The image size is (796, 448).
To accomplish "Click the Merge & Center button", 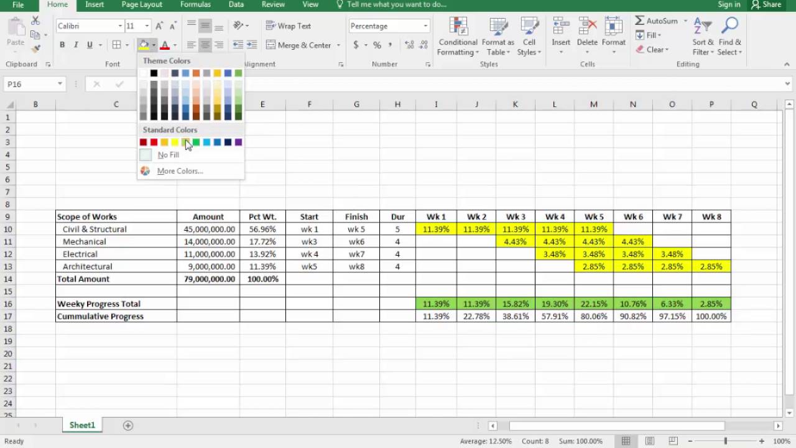I will (299, 45).
